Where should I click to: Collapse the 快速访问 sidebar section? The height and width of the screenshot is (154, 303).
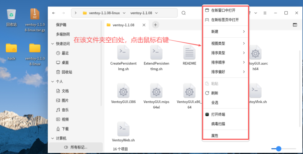click(53, 44)
